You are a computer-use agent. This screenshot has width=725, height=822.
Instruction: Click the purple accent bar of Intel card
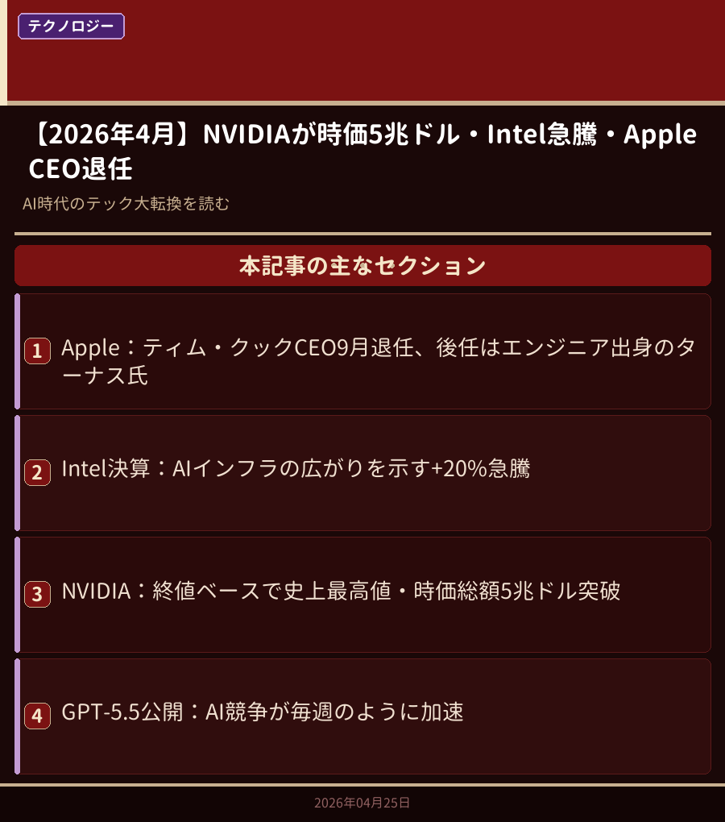click(x=17, y=473)
